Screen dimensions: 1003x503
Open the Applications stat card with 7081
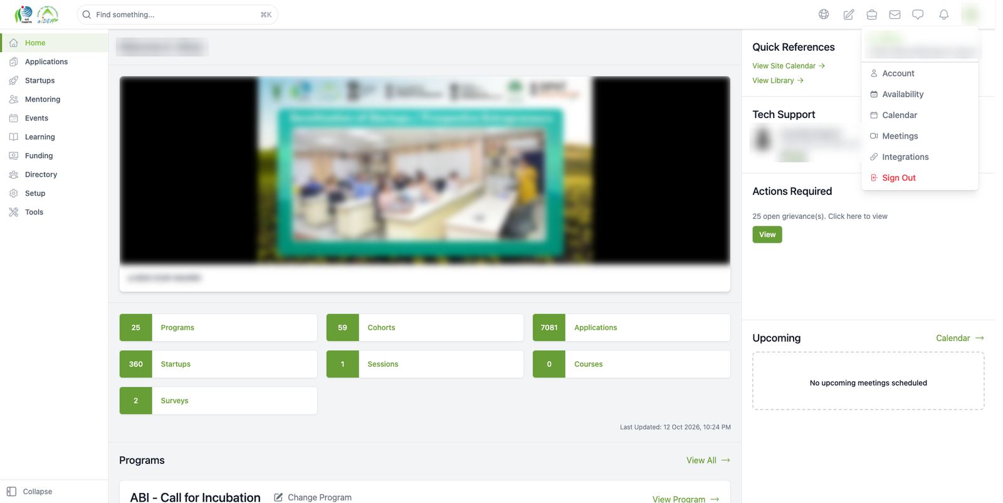tap(631, 327)
